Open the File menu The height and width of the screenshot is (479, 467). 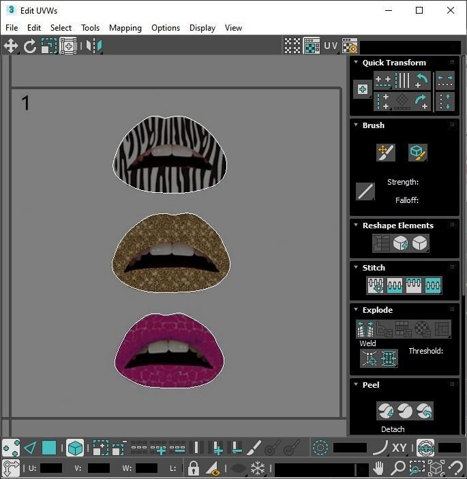pyautogui.click(x=12, y=28)
